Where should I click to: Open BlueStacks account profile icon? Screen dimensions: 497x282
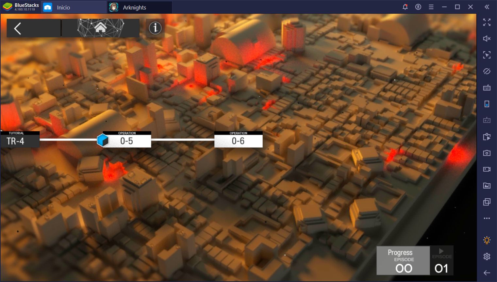coord(418,7)
